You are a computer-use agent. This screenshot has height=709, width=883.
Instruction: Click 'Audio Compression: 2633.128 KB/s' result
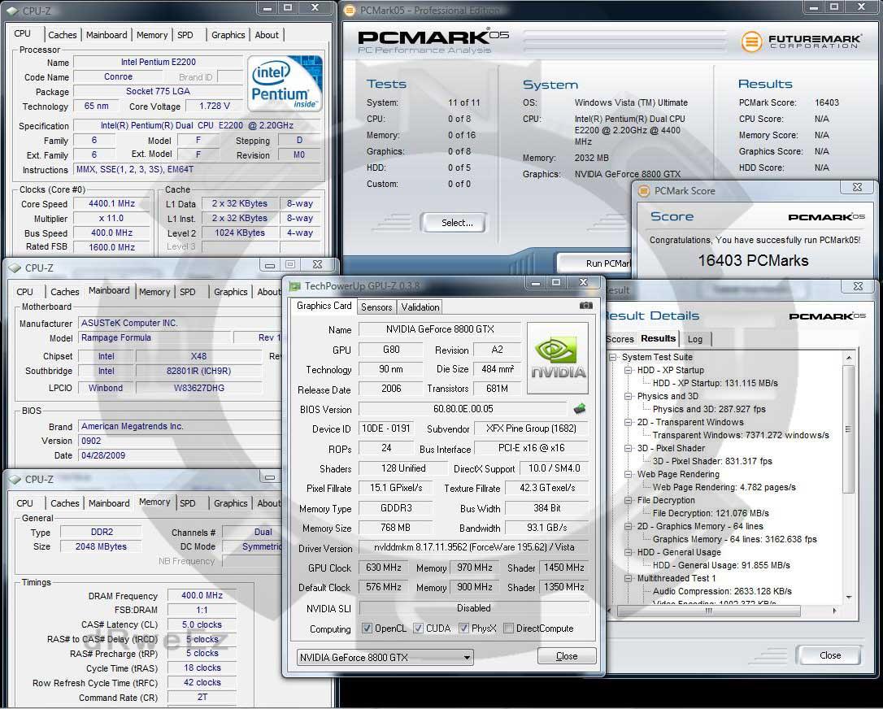722,591
